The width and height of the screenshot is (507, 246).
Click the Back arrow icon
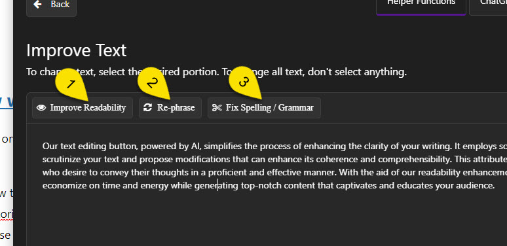coord(38,4)
